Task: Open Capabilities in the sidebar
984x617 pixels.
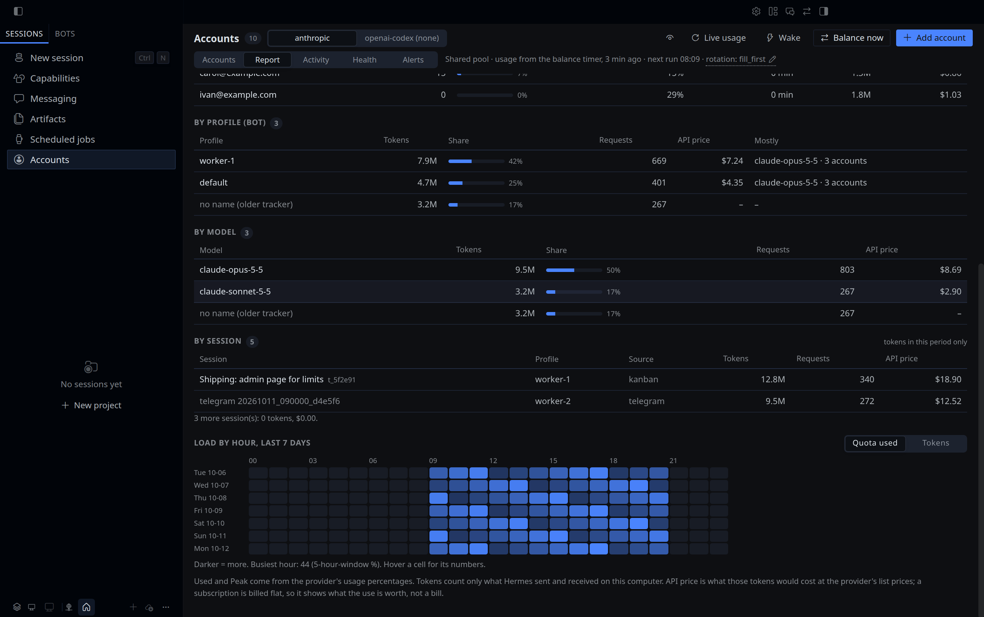Action: click(91, 78)
